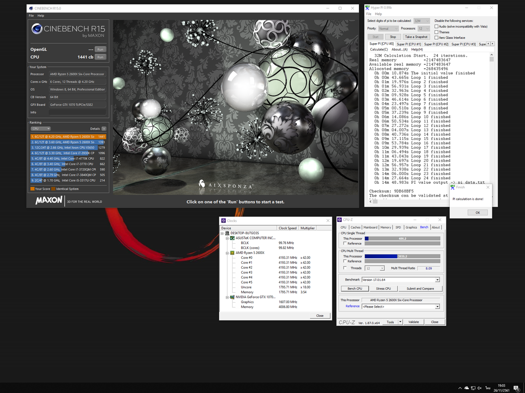Click the Cinebench app icon in title bar
Viewport: 525px width, 393px height.
point(31,8)
